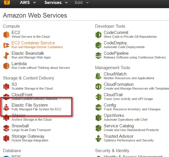Viewport: 169px width, 157px height.
Task: Select the CloudWatch icon
Action: (99, 76)
